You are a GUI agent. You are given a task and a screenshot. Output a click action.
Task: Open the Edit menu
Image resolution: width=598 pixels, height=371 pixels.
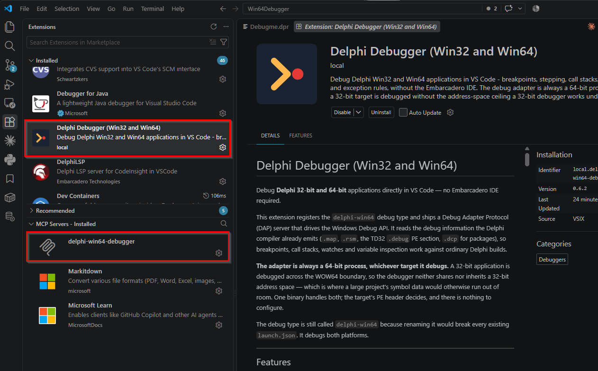coord(42,9)
